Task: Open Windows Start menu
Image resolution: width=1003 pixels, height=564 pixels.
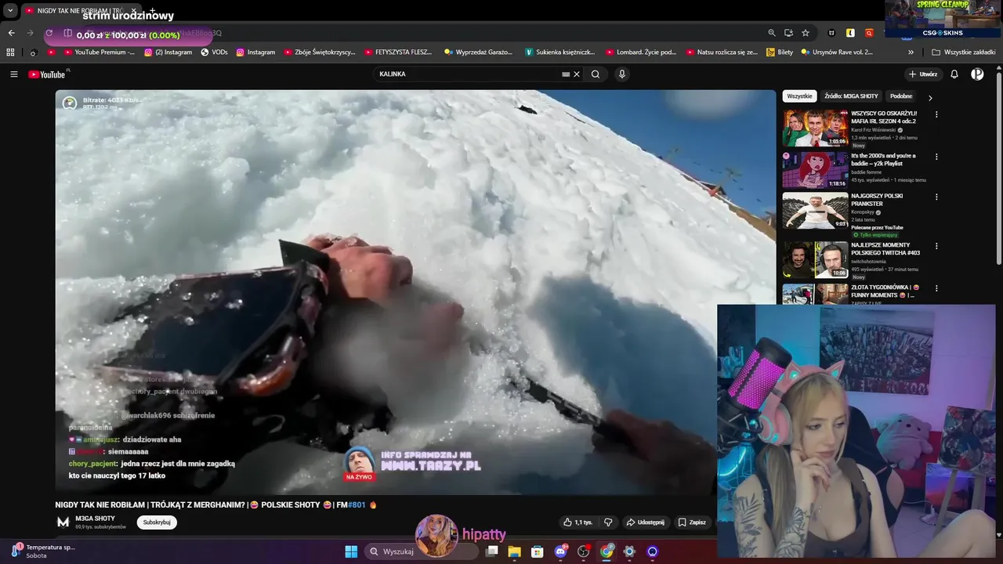Action: pyautogui.click(x=351, y=551)
